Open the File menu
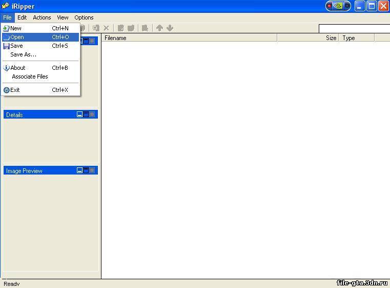 pos(7,17)
